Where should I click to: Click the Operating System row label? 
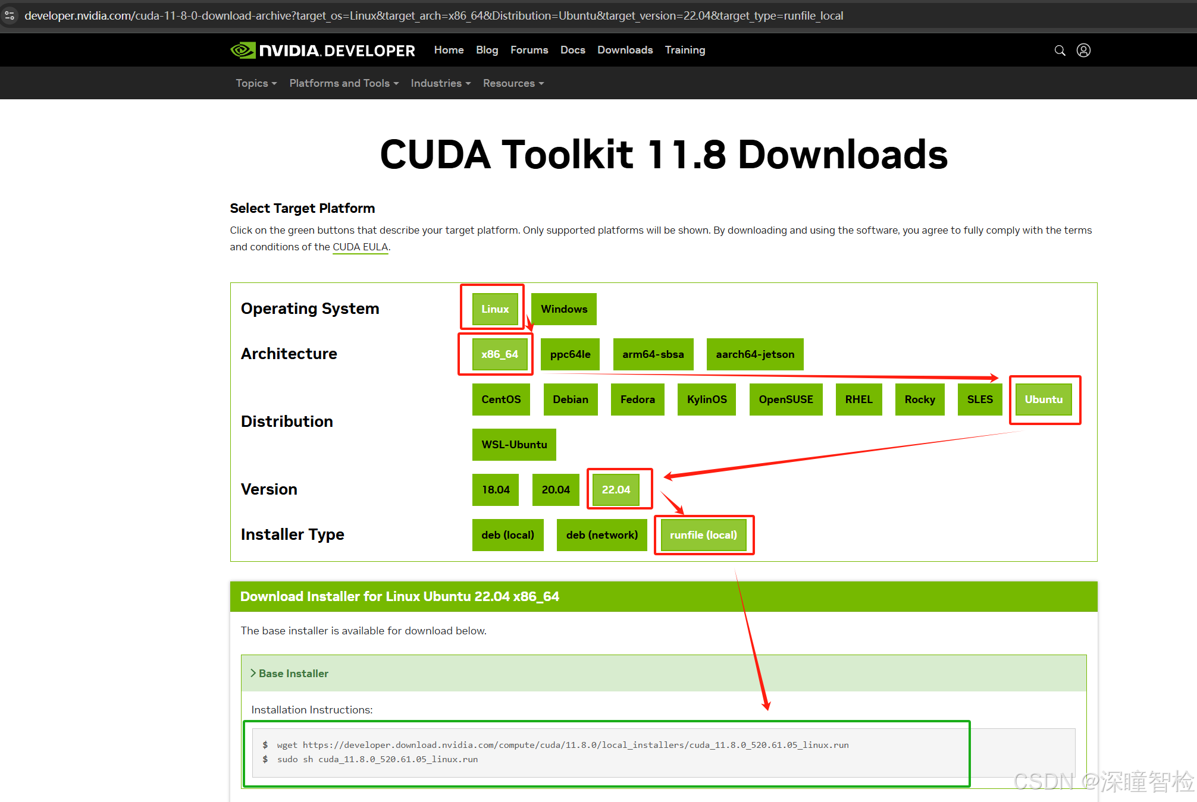[310, 309]
